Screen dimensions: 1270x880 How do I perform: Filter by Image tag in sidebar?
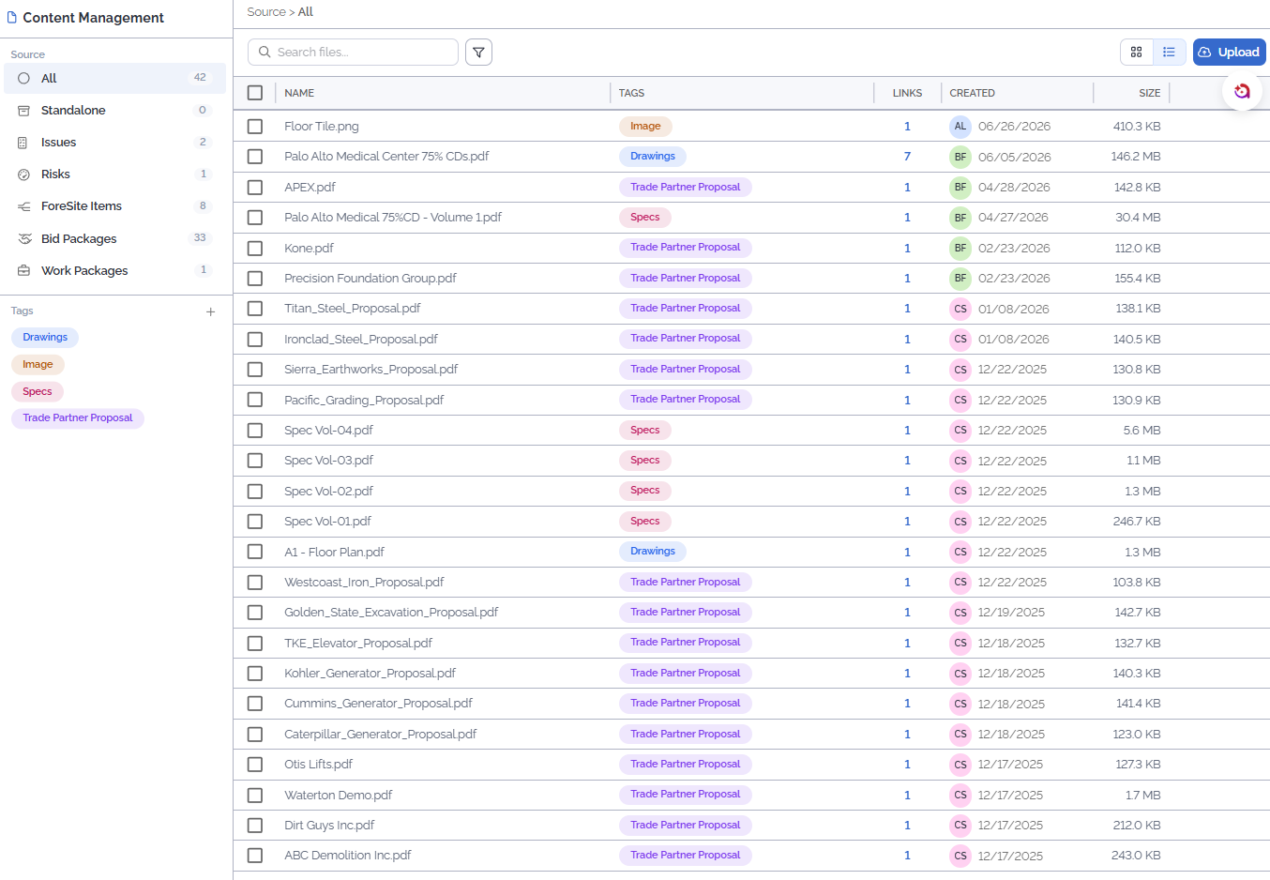[x=38, y=365]
